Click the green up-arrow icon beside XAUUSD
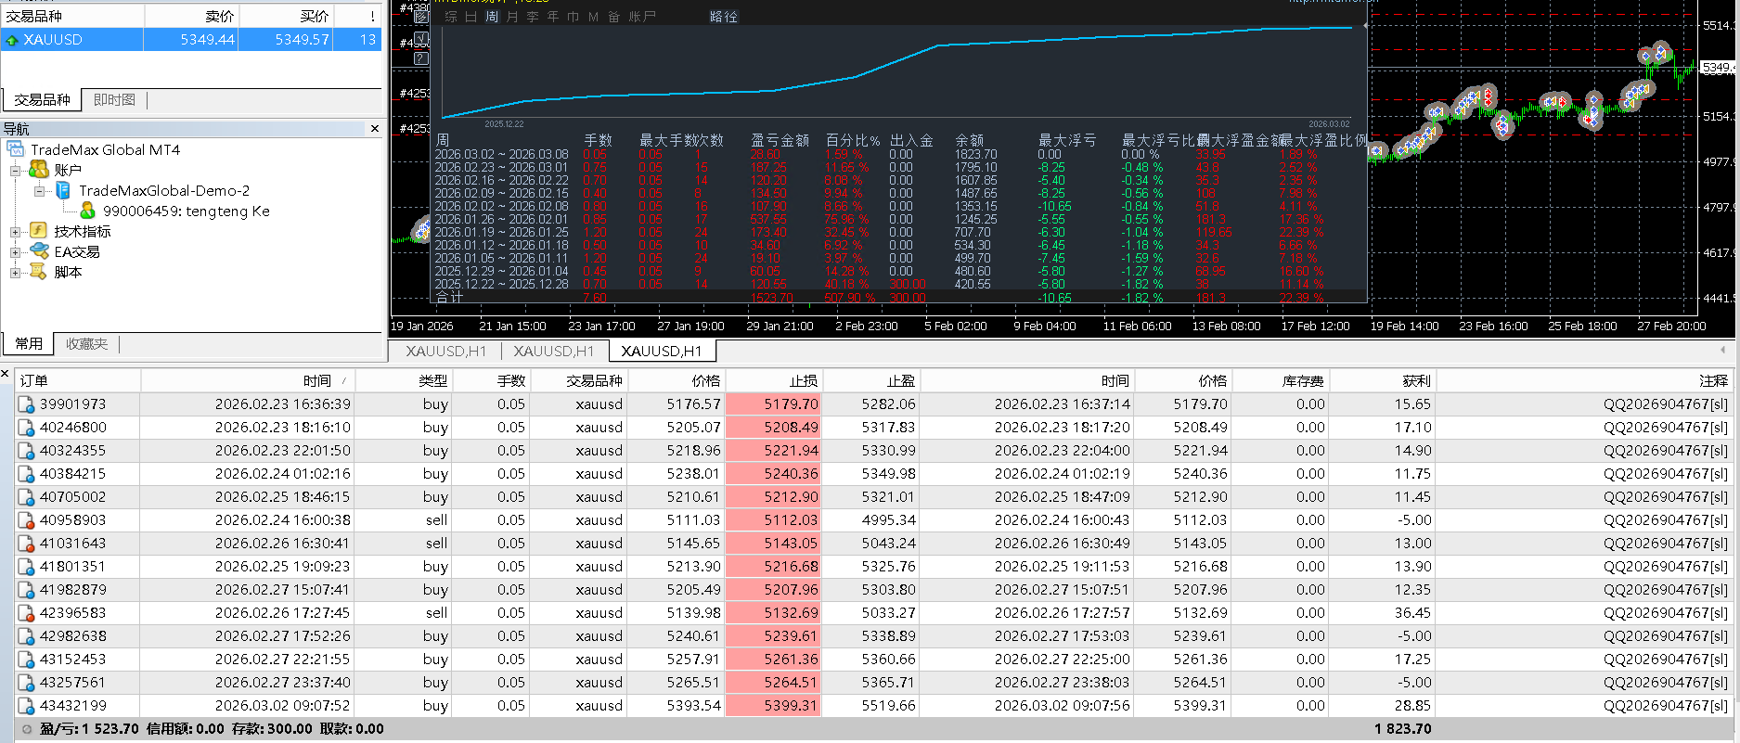This screenshot has width=1740, height=743. click(12, 40)
